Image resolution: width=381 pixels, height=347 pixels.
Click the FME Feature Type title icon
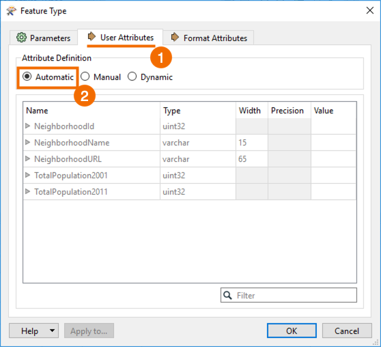click(11, 11)
